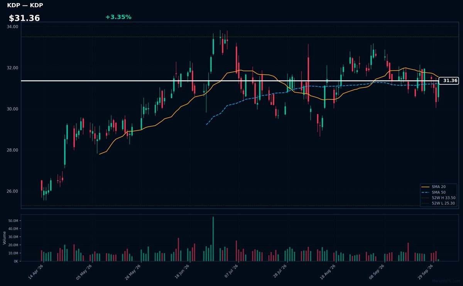The width and height of the screenshot is (463, 286).
Task: Click the 28.00 price axis label
Action: click(x=12, y=150)
